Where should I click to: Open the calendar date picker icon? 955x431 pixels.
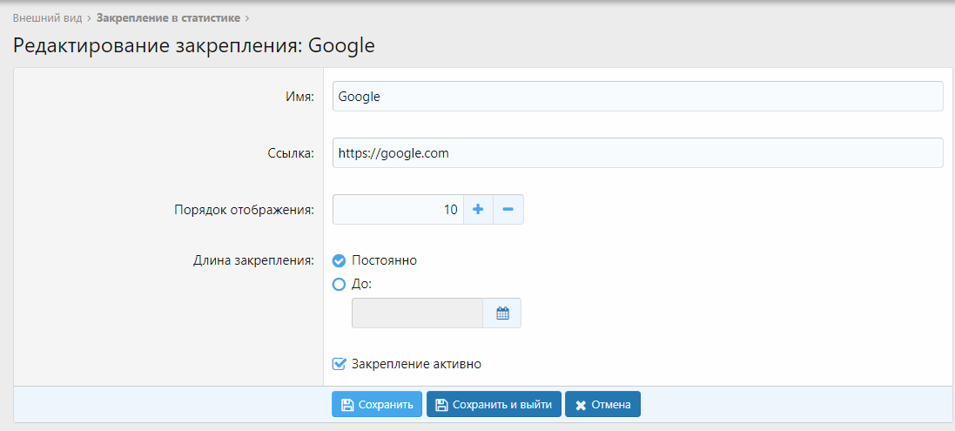tap(502, 313)
